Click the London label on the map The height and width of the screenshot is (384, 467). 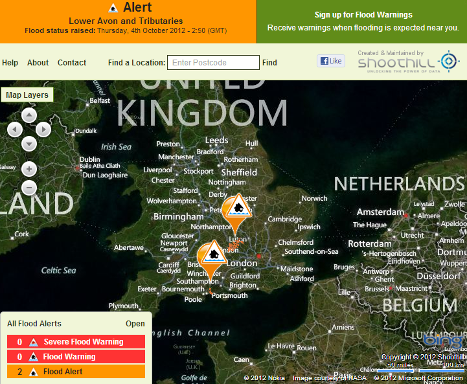(x=242, y=263)
